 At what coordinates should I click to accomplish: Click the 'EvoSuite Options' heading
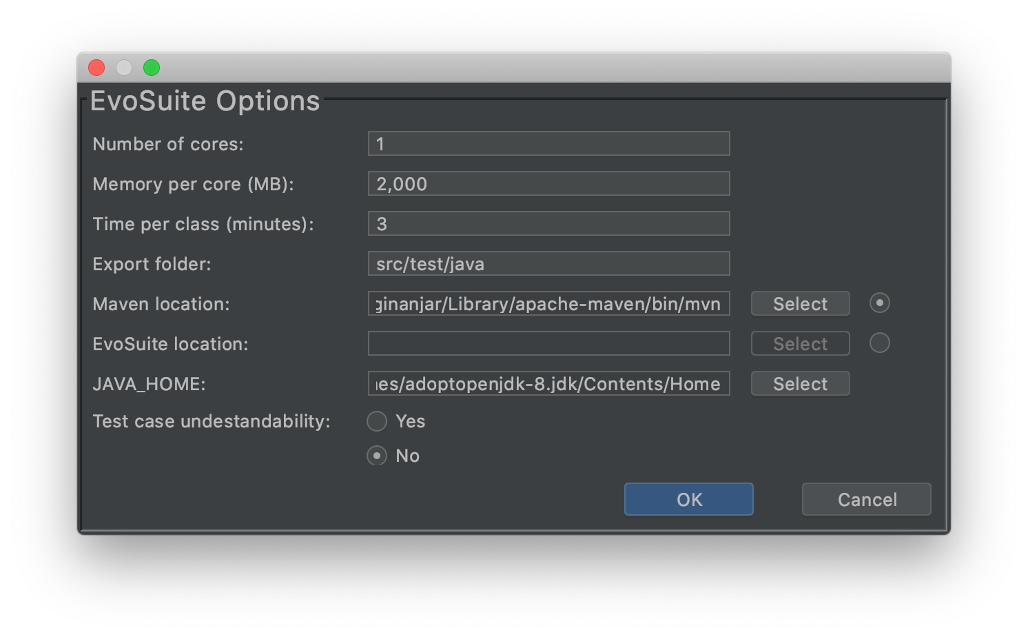coord(205,101)
